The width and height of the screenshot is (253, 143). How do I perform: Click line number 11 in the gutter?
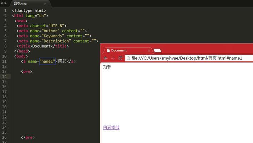[4, 61]
